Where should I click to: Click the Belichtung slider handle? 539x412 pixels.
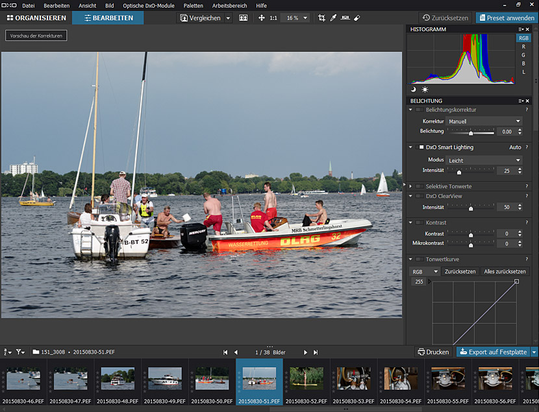click(471, 132)
